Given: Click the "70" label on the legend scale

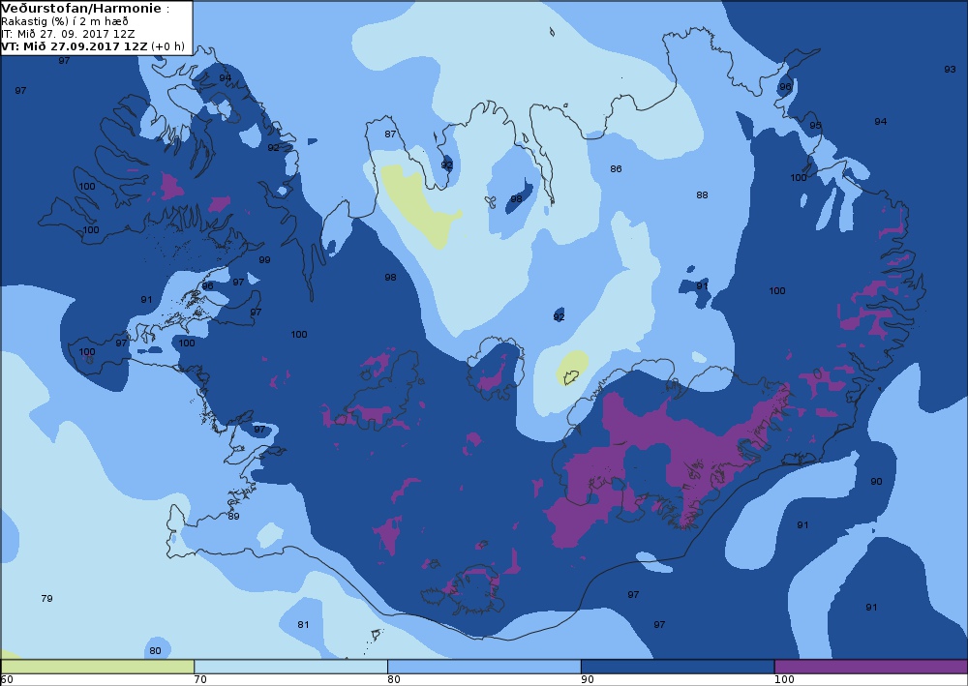Looking at the screenshot, I should point(200,680).
